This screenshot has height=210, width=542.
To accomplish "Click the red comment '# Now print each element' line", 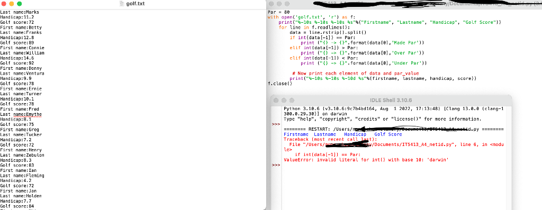I will tap(355, 73).
